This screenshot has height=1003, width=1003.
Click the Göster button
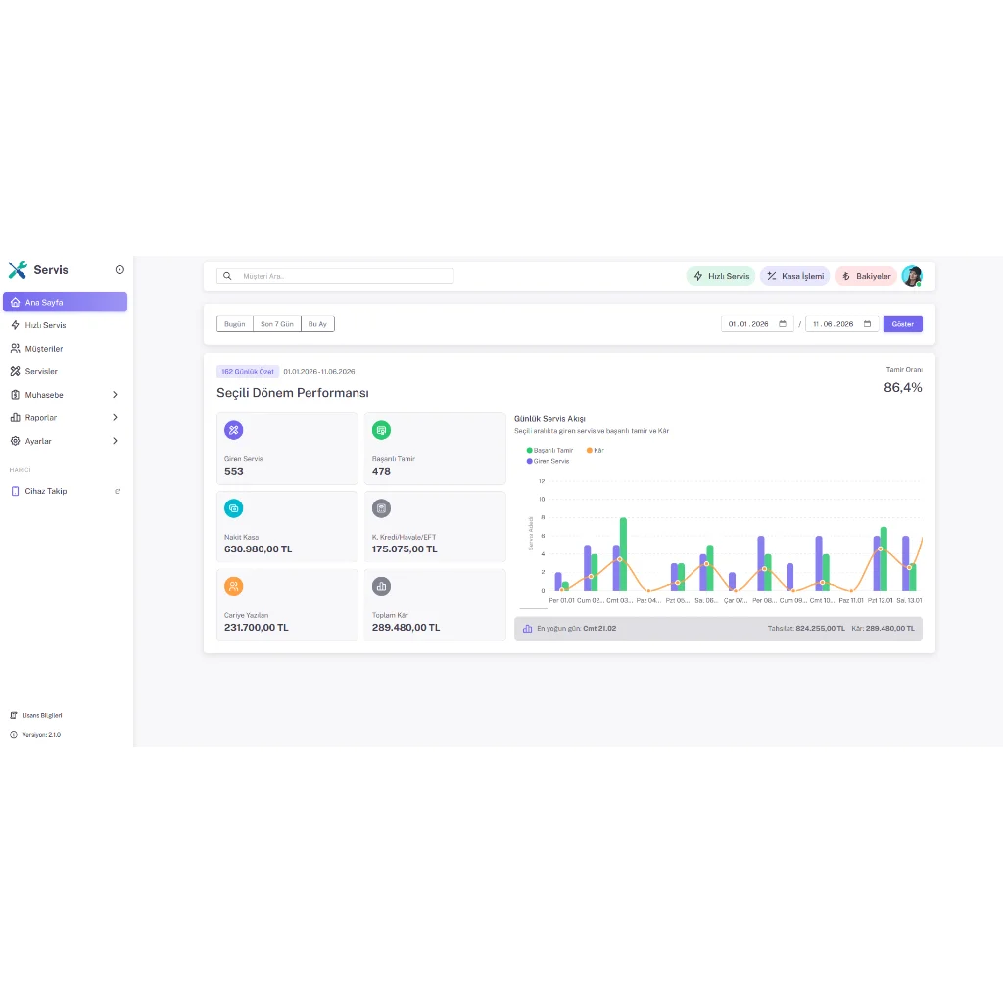click(x=902, y=324)
